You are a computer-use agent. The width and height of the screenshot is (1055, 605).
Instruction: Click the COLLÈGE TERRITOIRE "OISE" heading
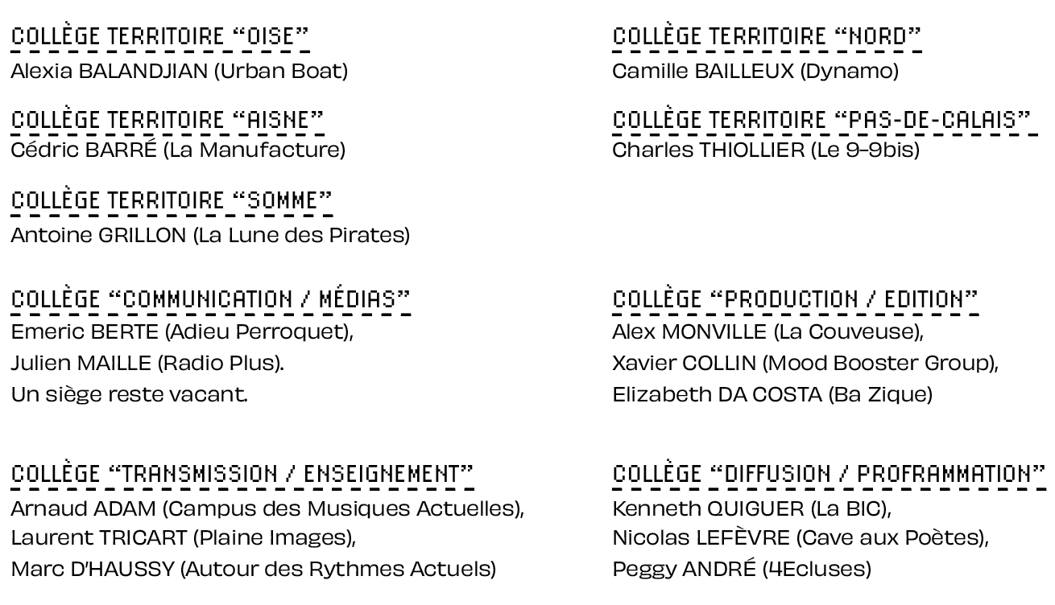point(160,37)
